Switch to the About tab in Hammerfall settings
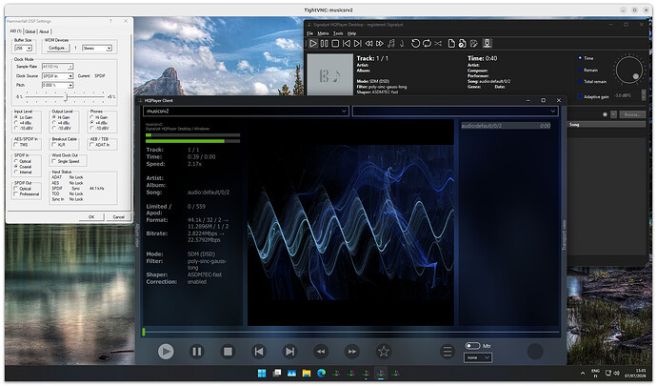The width and height of the screenshot is (657, 386). tap(44, 31)
